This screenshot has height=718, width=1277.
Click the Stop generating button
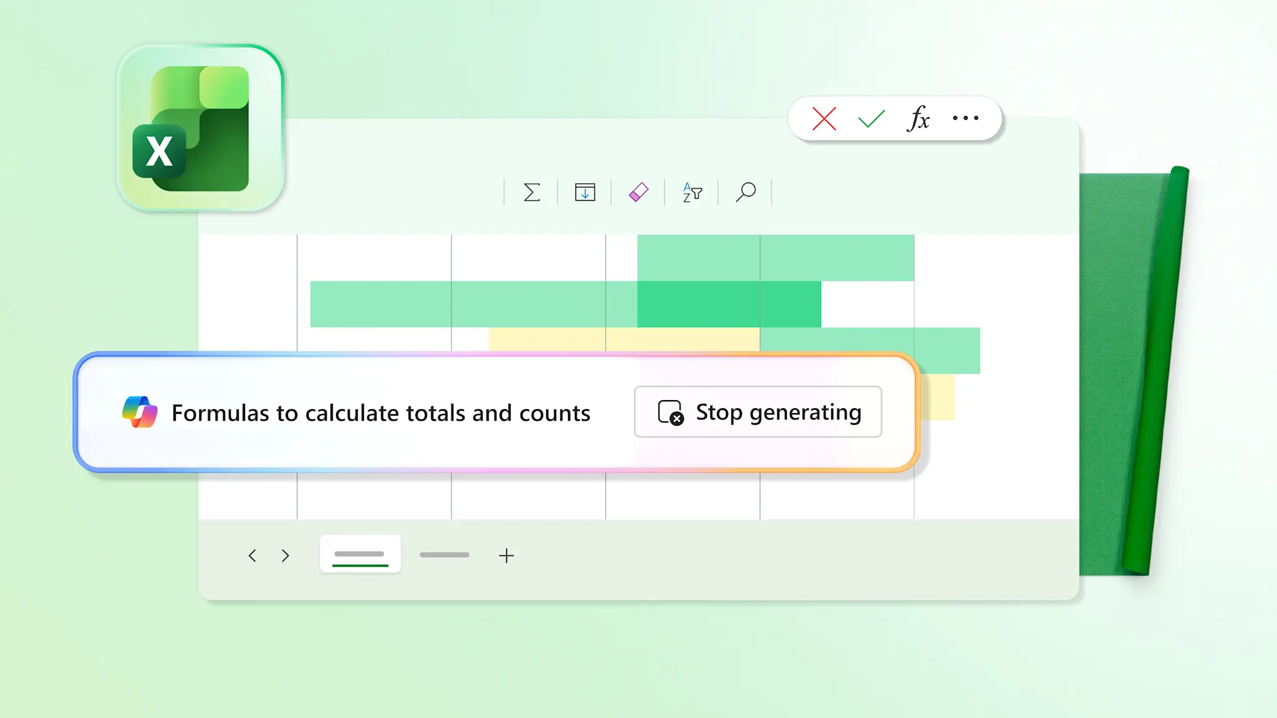pyautogui.click(x=758, y=411)
